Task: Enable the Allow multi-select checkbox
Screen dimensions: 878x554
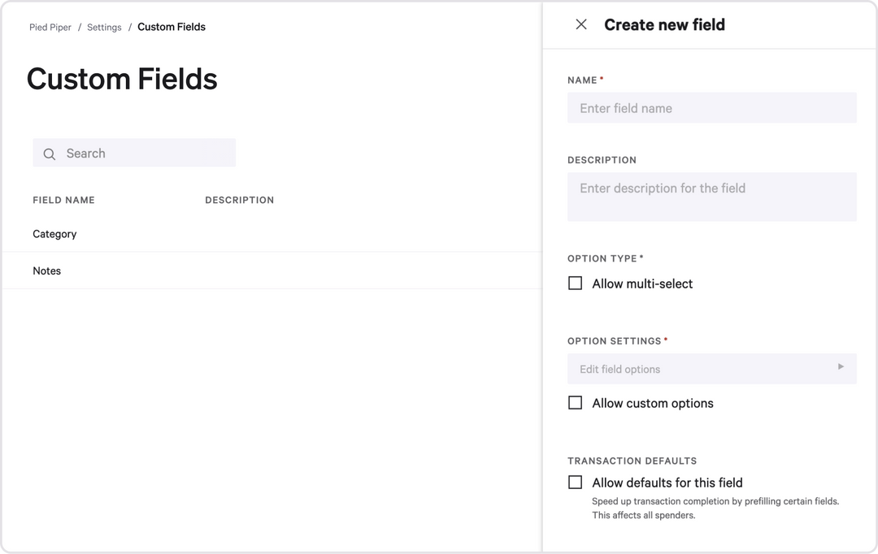Action: 576,283
